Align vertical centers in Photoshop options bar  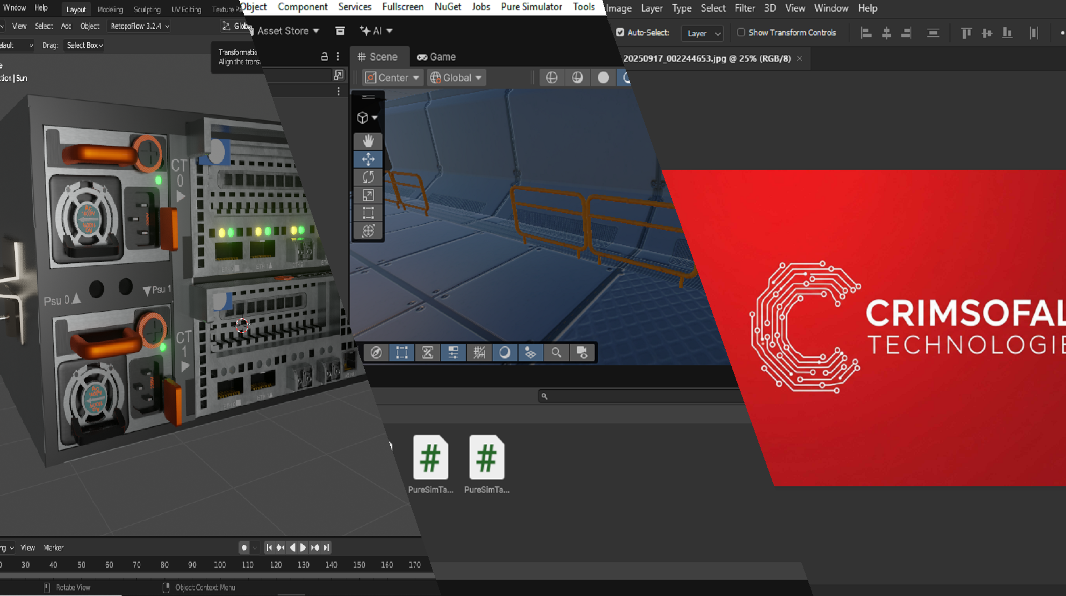pos(987,33)
